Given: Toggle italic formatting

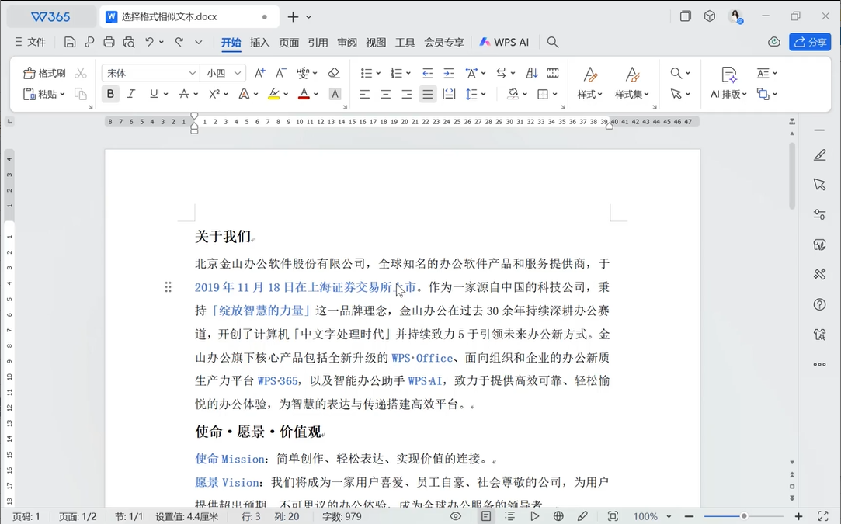Looking at the screenshot, I should [131, 94].
